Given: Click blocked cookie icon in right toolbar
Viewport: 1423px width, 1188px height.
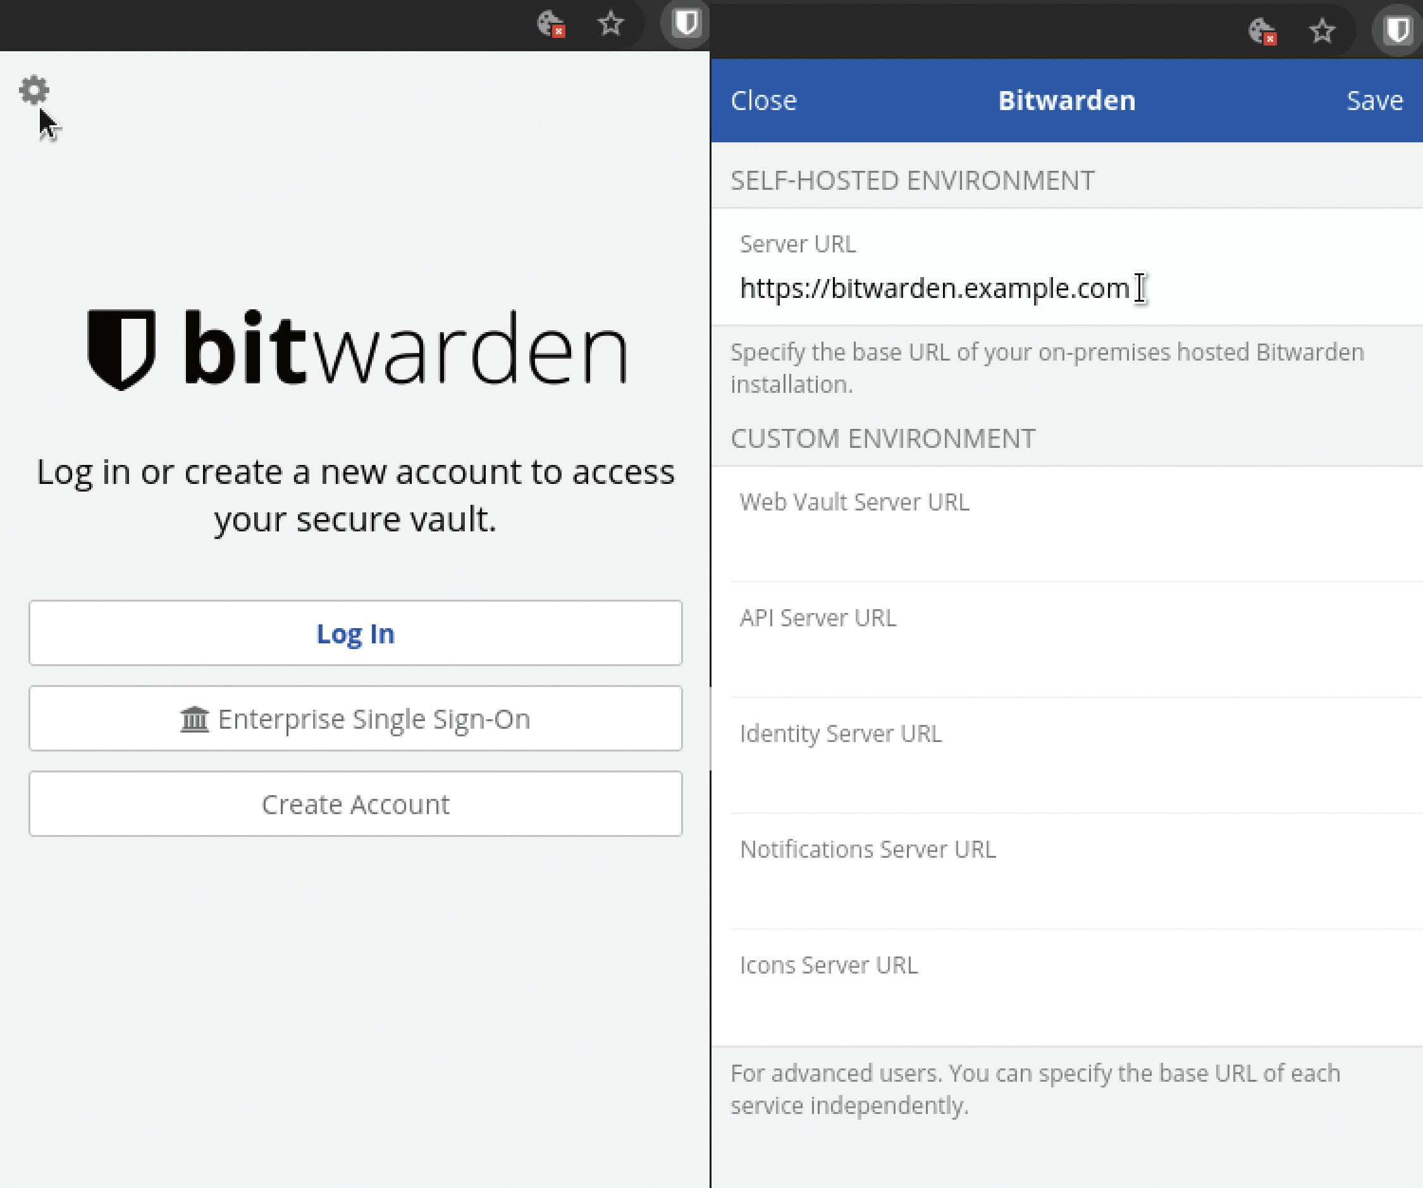Looking at the screenshot, I should 1262,31.
